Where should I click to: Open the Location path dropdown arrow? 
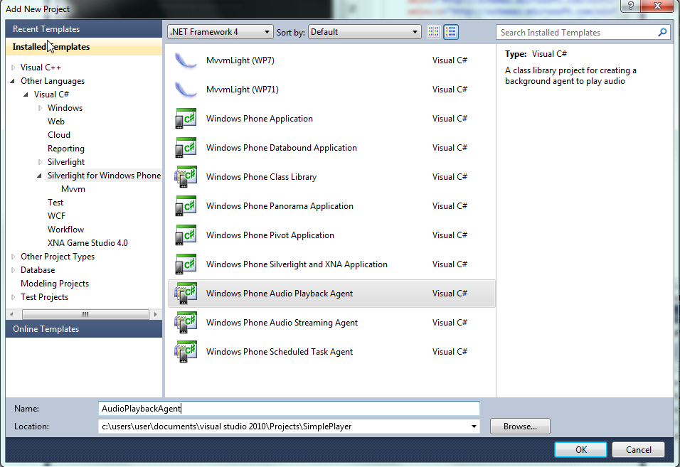point(474,426)
